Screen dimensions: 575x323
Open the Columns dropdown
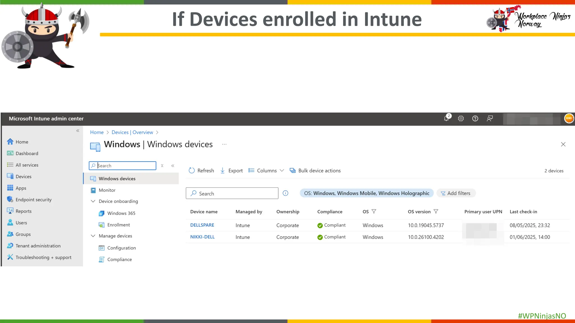[x=266, y=170]
